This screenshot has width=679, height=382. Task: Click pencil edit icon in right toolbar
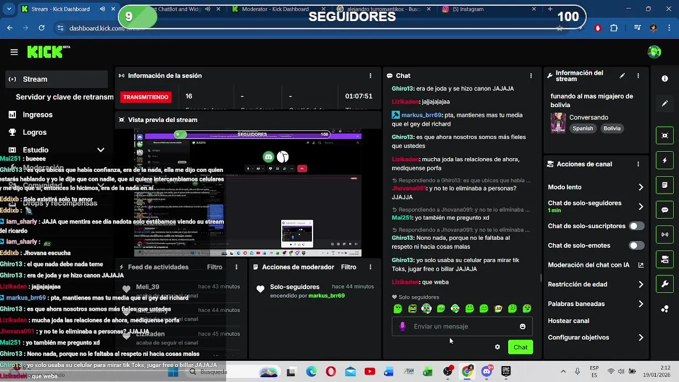(665, 103)
